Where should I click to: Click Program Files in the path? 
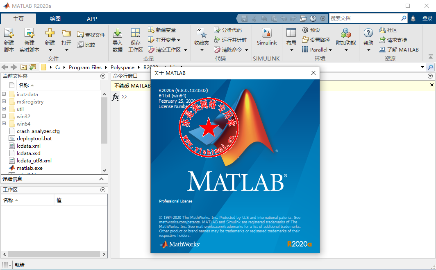pos(85,67)
